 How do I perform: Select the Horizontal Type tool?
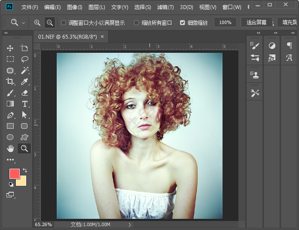24,104
